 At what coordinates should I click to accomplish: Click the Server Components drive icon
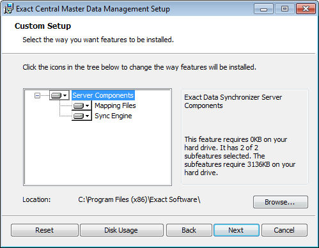(56, 95)
